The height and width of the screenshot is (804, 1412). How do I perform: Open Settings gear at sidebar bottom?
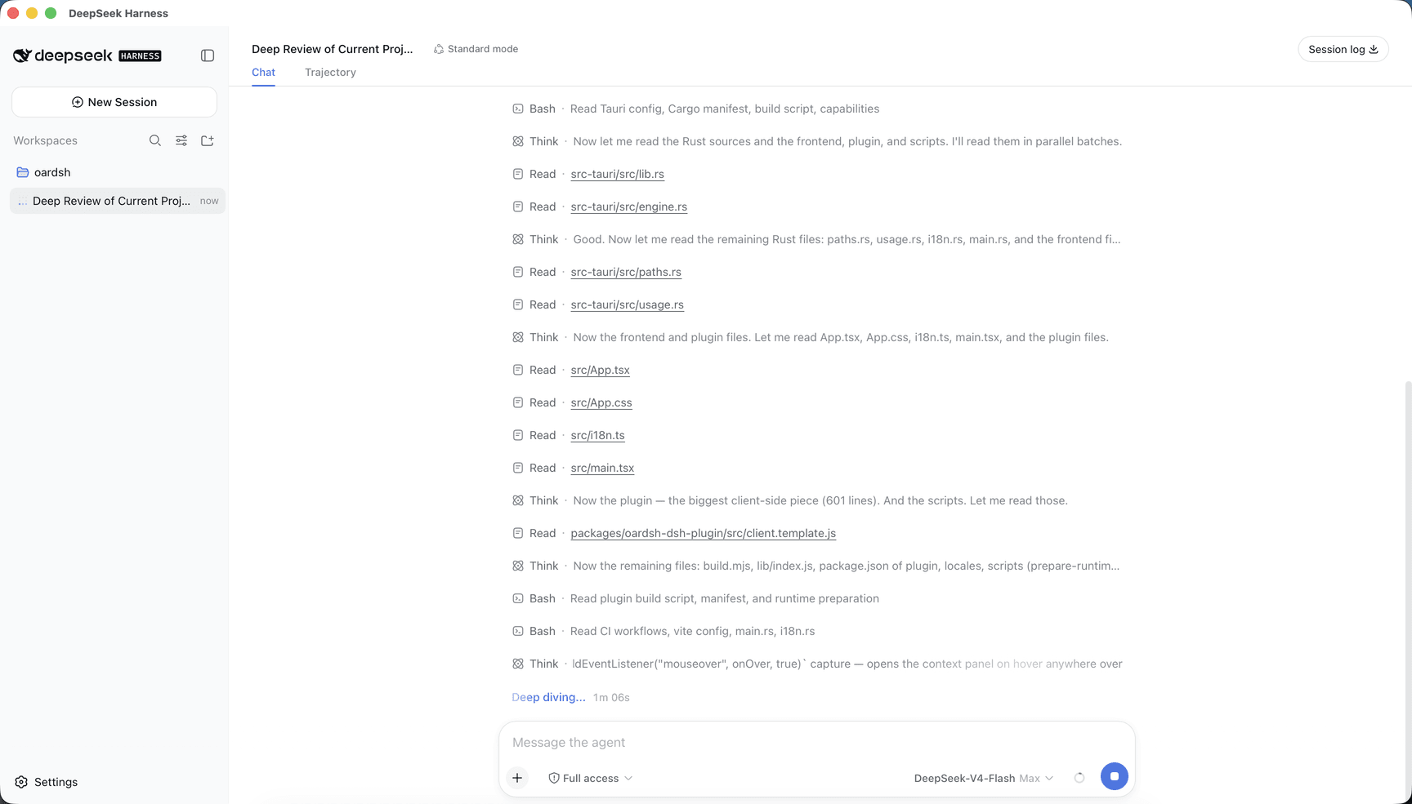pos(21,782)
